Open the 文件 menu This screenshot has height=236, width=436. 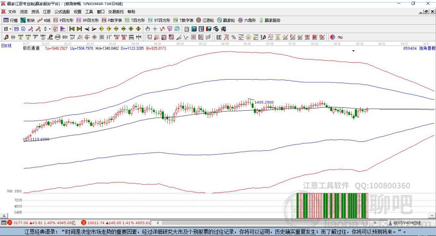[12, 12]
